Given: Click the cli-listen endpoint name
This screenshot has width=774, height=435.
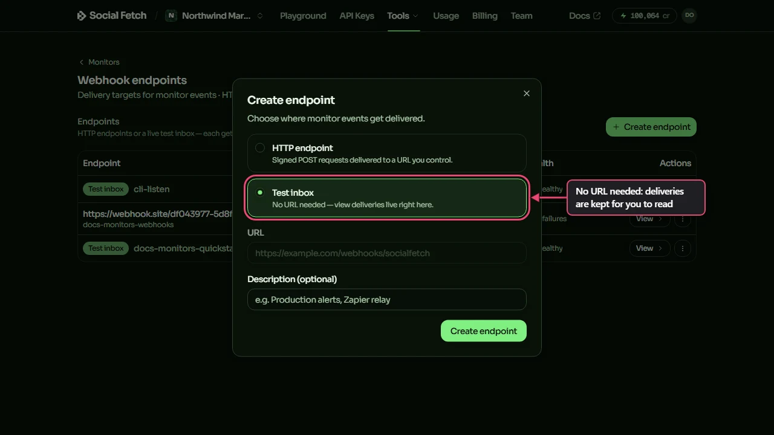Looking at the screenshot, I should [152, 189].
